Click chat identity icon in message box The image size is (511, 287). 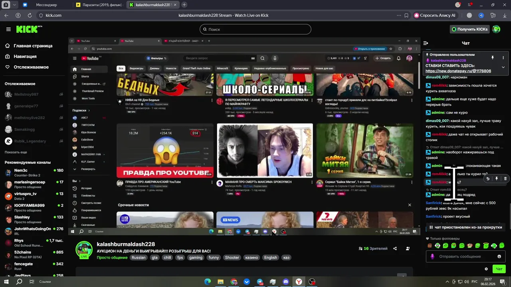click(x=432, y=256)
